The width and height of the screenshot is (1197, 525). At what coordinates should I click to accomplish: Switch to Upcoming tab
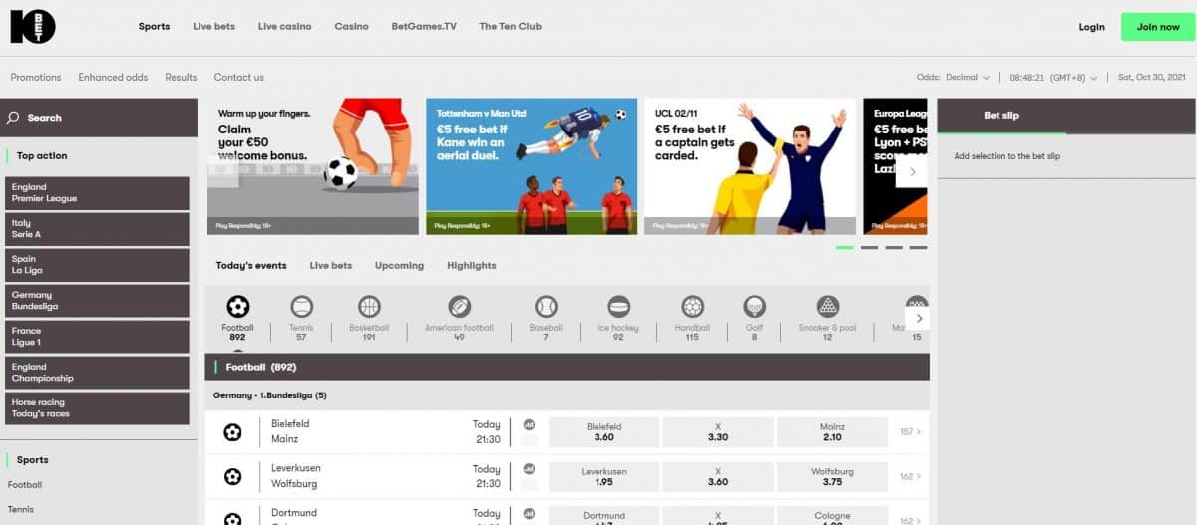coord(399,266)
